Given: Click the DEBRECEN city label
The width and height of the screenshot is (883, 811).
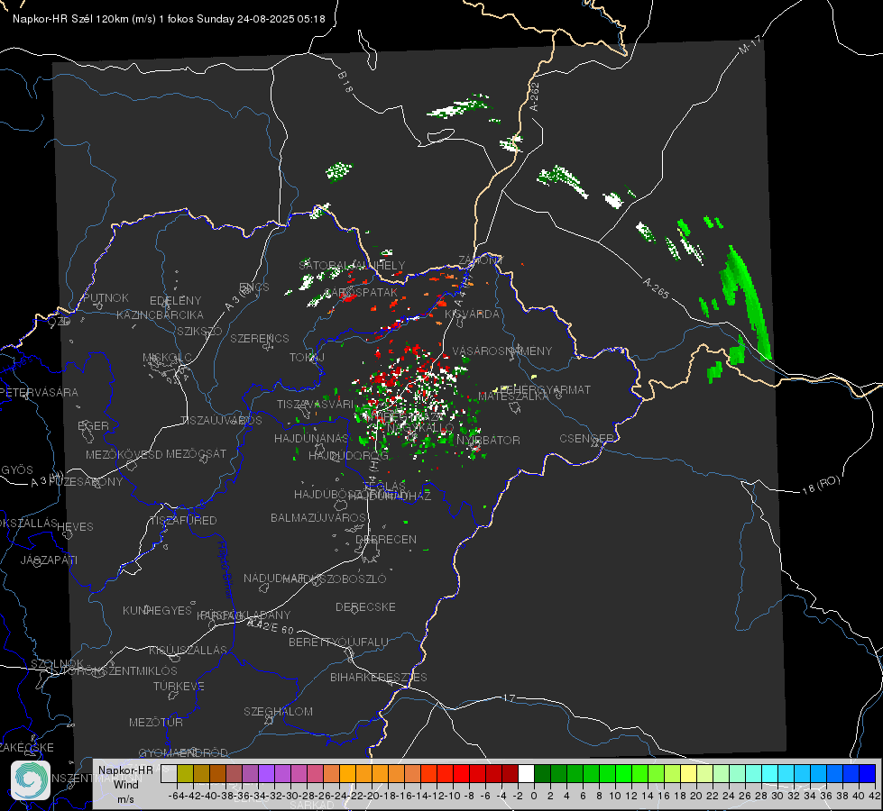Looking at the screenshot, I should pyautogui.click(x=386, y=539).
